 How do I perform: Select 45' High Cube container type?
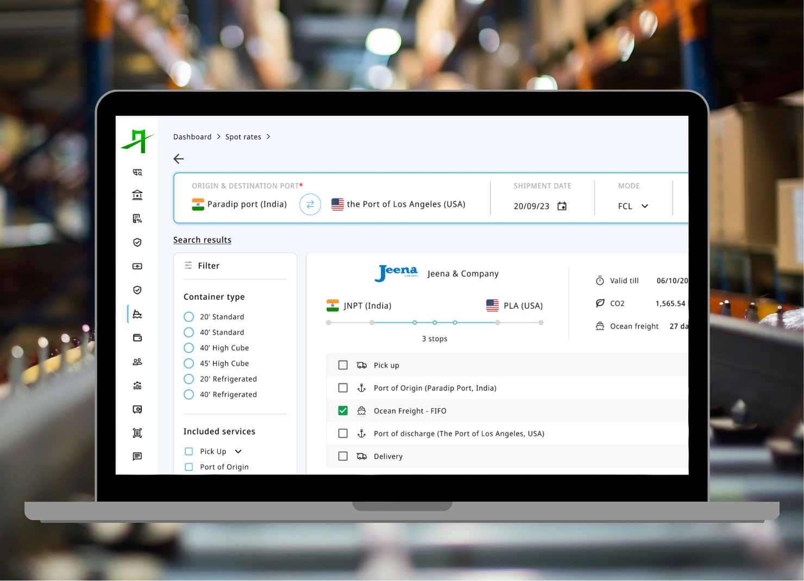click(x=189, y=363)
